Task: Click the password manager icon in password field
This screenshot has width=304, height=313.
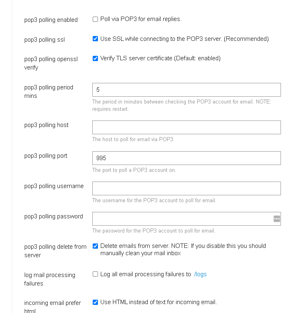Action: click(x=276, y=219)
